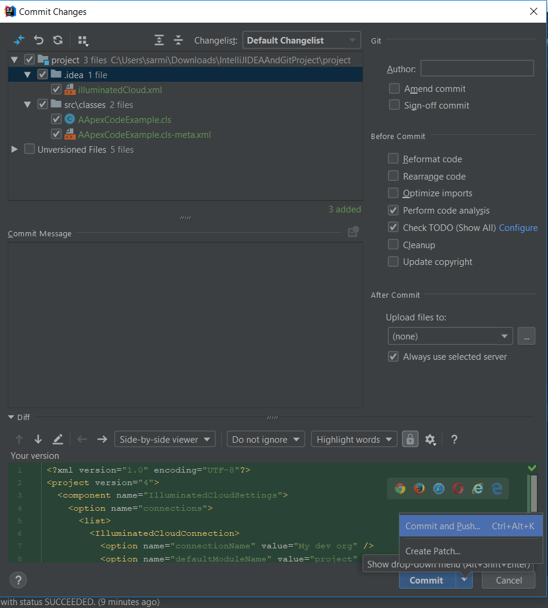The height and width of the screenshot is (608, 548).
Task: Click the Group By toolbar icon
Action: click(83, 41)
